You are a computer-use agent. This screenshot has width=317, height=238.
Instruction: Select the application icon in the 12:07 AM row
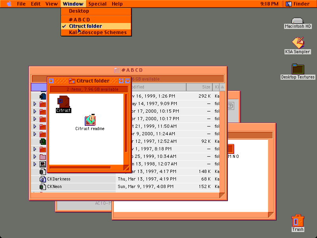coord(43,164)
